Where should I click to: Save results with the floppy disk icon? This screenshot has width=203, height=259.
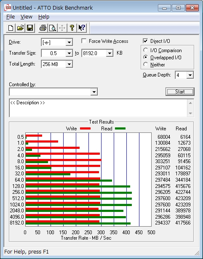click(x=30, y=28)
